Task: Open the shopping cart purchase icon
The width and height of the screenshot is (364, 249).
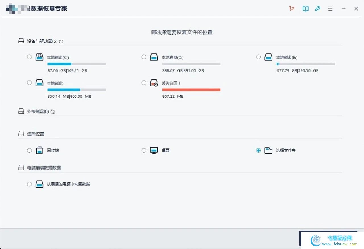Action: 291,9
